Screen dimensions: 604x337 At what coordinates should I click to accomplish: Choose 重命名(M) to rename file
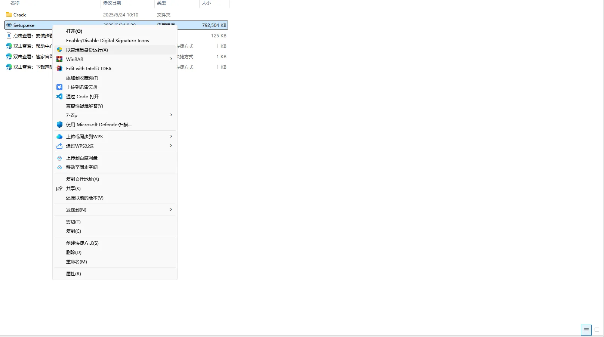(x=115, y=262)
